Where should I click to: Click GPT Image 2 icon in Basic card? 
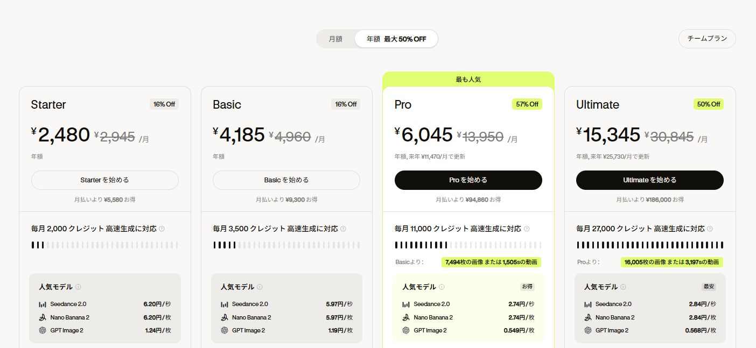click(x=225, y=330)
